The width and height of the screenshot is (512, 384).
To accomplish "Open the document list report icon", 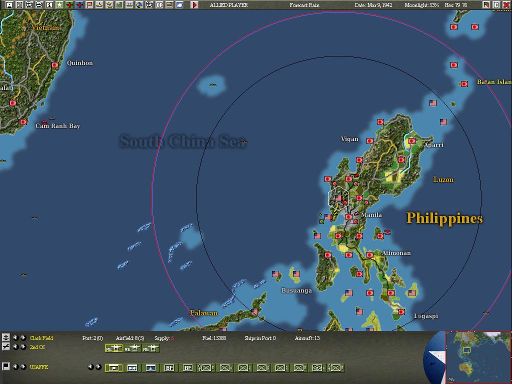I will (x=19, y=5).
